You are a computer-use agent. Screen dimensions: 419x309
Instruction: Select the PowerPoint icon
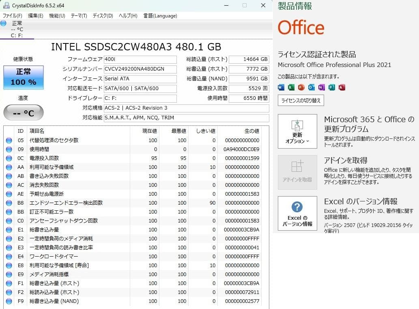[301, 86]
